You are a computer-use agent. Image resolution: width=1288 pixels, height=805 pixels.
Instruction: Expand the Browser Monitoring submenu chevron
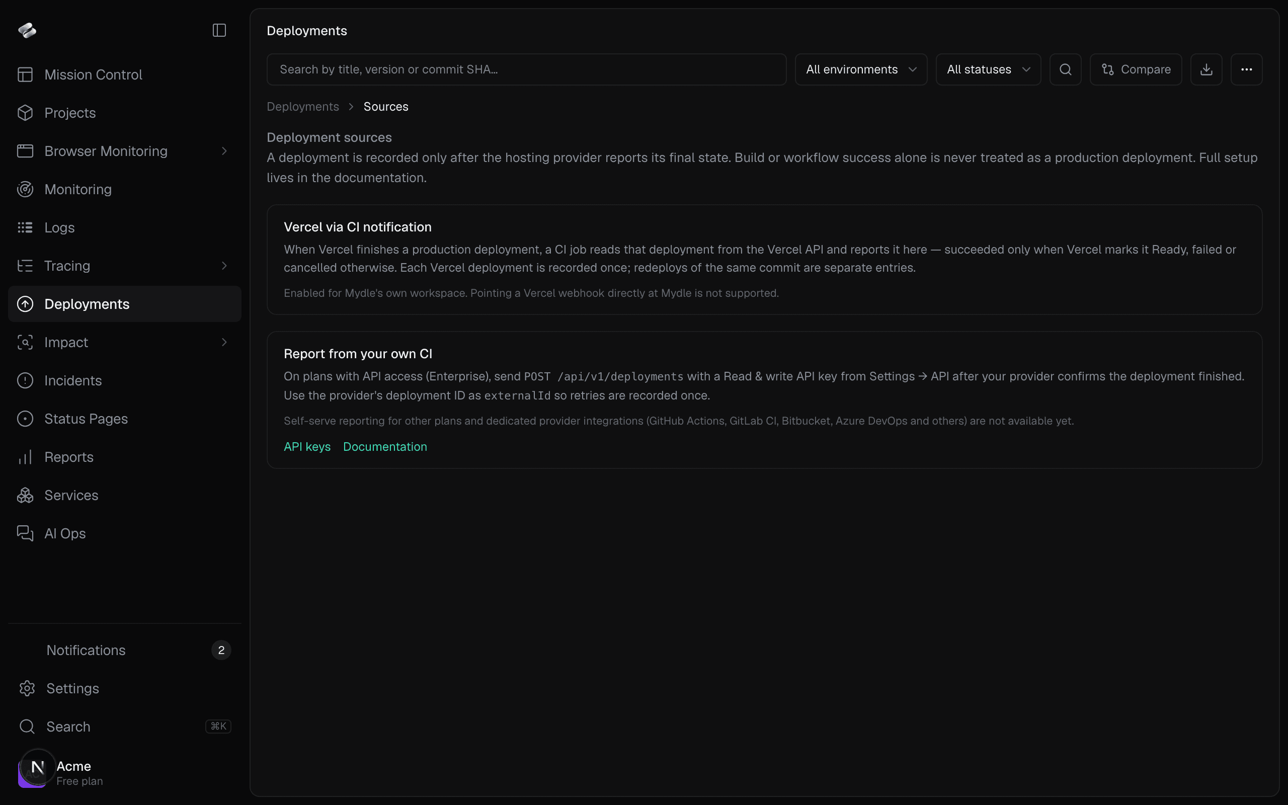point(224,151)
